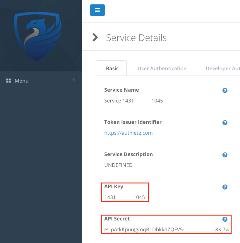Click the Service Details page heading
240x243 pixels.
click(136, 38)
